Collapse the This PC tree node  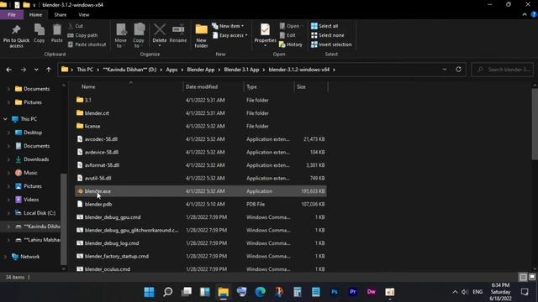click(5, 119)
